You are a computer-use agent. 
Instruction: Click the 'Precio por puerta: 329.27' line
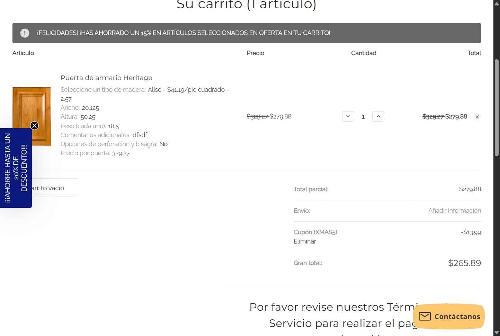pos(95,153)
